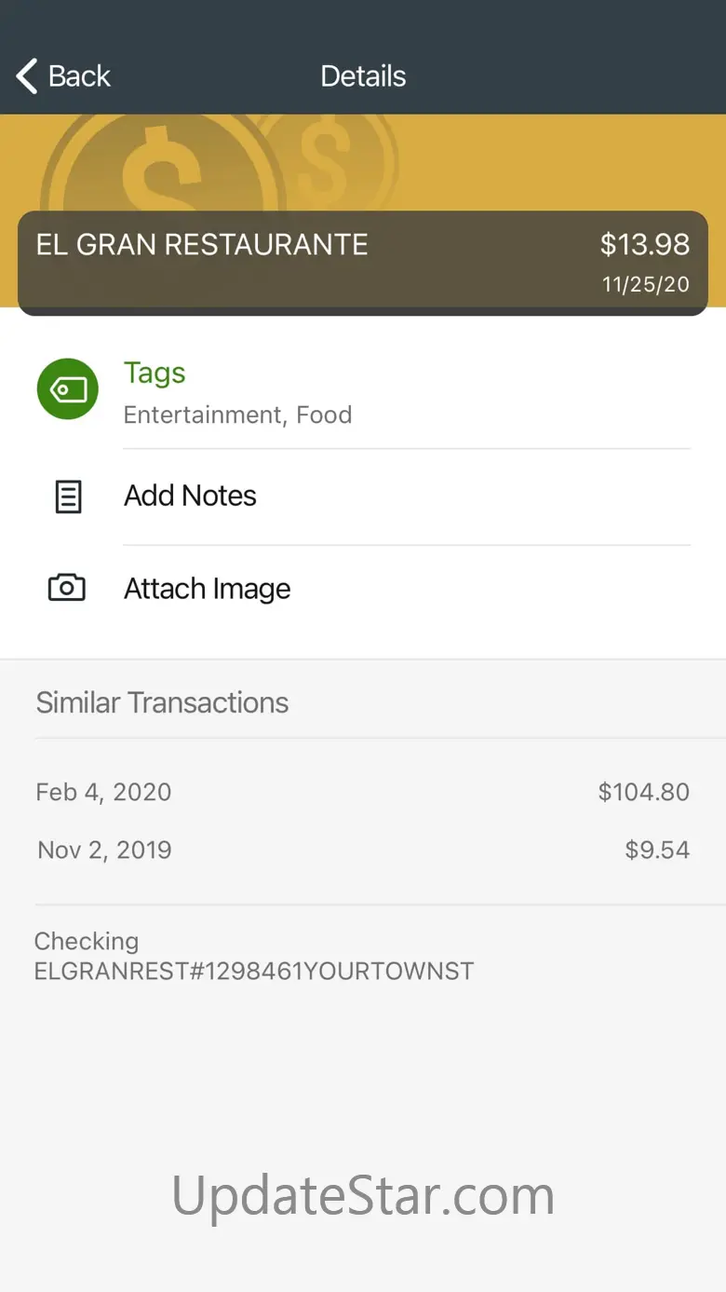
Task: Select the Add Notes option
Action: 190,496
